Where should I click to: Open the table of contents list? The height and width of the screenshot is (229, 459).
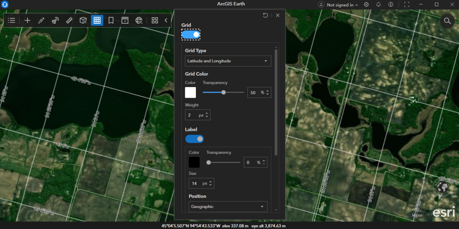pos(11,20)
